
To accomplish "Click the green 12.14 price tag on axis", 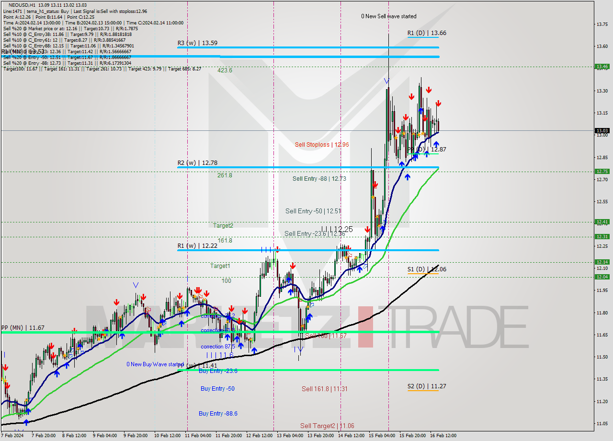I will (602, 262).
